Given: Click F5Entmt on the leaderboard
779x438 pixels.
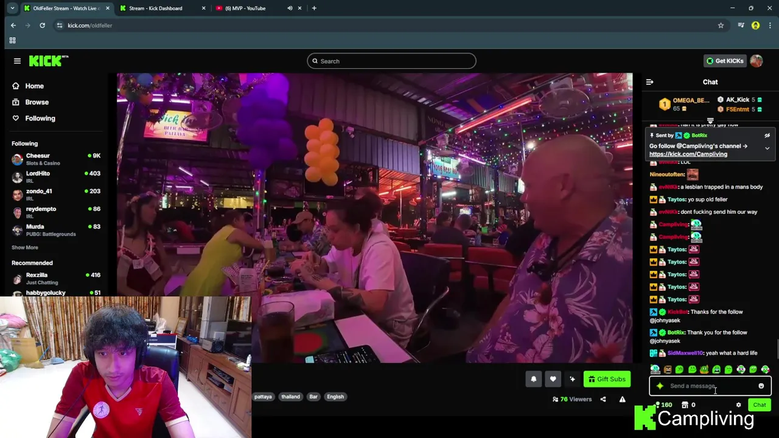Looking at the screenshot, I should point(737,109).
